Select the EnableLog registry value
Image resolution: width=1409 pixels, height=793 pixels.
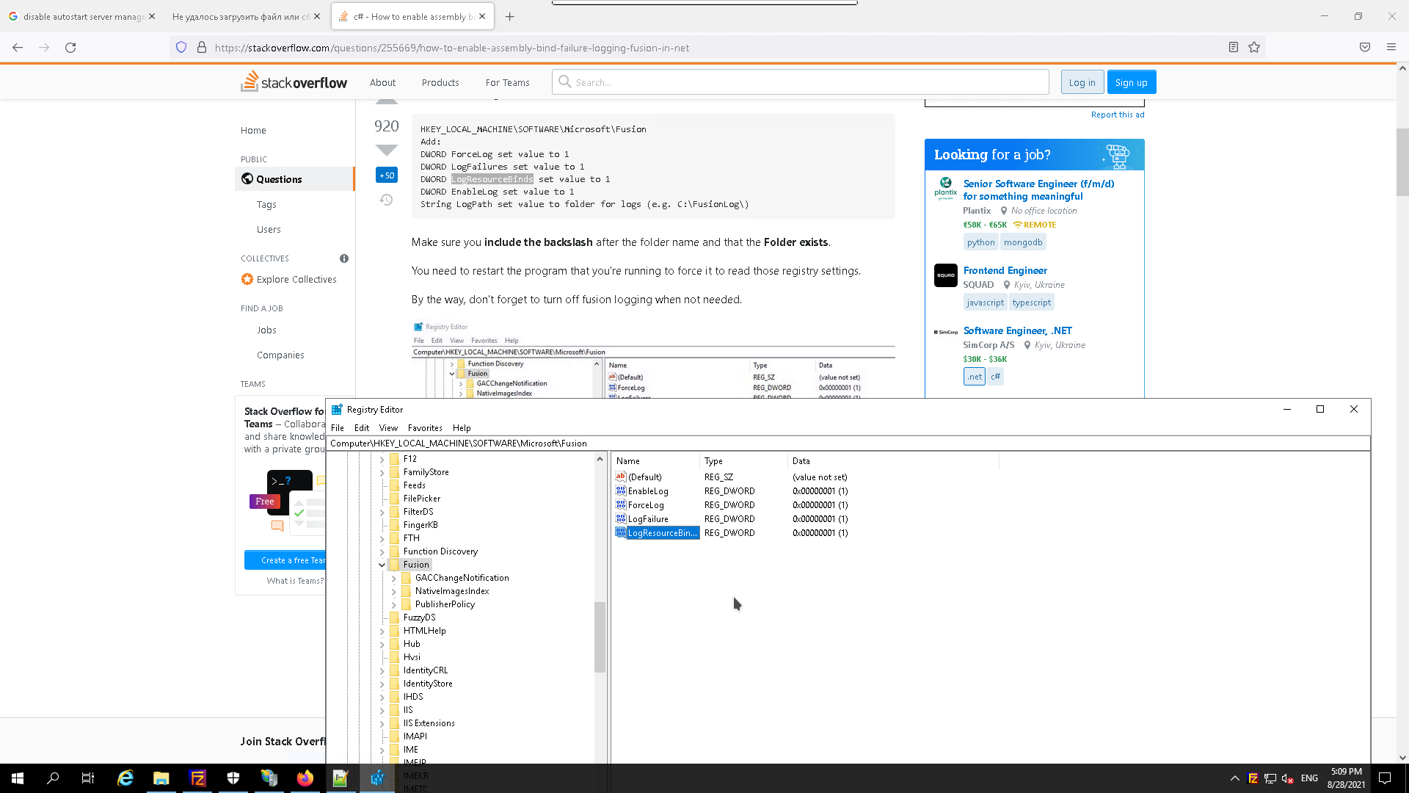click(648, 491)
